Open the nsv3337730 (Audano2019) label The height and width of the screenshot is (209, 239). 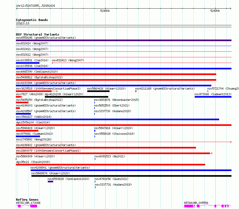click(x=113, y=111)
